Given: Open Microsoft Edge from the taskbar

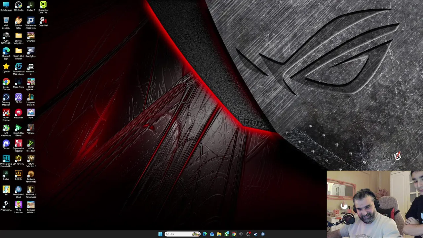Looking at the screenshot, I should click(x=205, y=234).
